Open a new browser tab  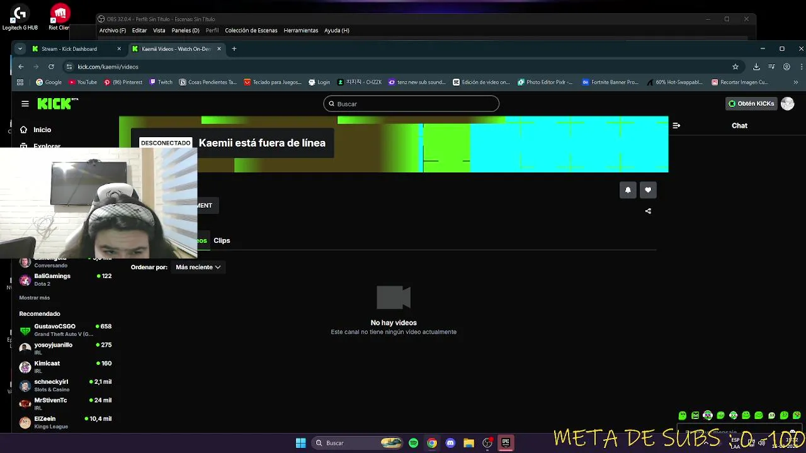tap(234, 49)
